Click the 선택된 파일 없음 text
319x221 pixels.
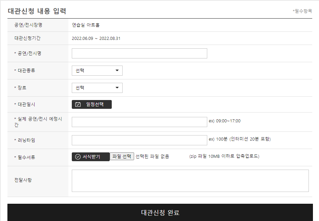(152, 156)
